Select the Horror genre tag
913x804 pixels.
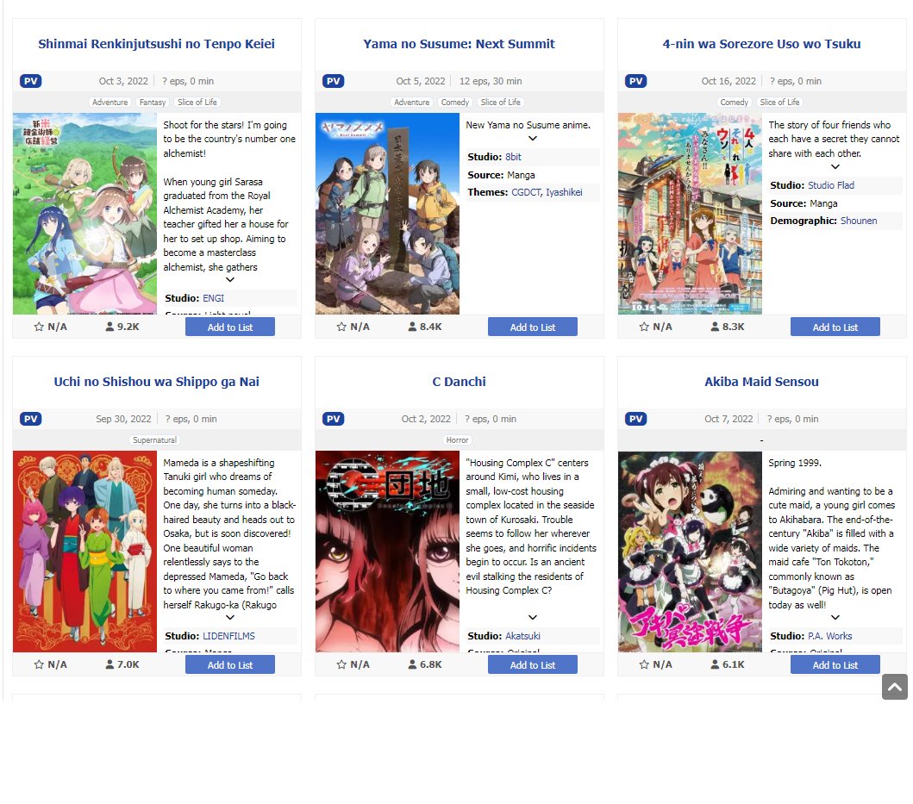point(457,440)
